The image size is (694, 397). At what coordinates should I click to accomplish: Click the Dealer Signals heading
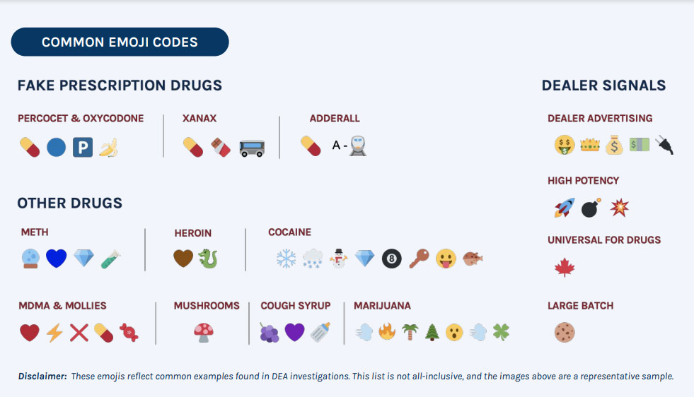tap(603, 85)
